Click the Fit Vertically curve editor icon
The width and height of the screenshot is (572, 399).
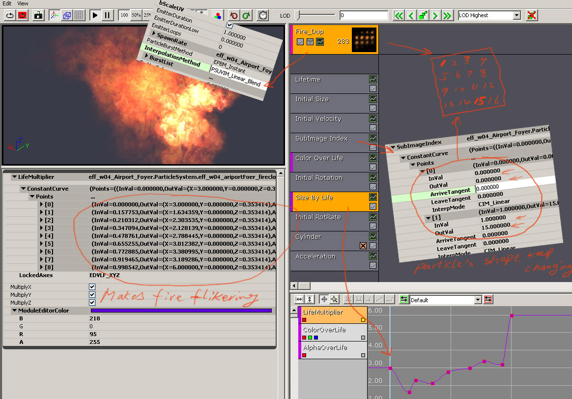(310, 300)
